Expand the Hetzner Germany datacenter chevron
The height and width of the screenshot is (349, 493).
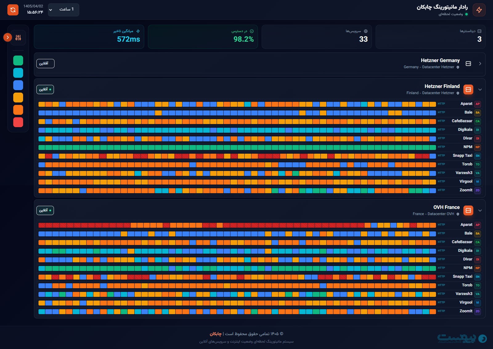tap(480, 64)
